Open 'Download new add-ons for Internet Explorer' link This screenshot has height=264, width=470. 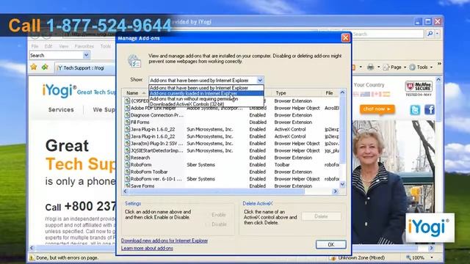pos(164,241)
